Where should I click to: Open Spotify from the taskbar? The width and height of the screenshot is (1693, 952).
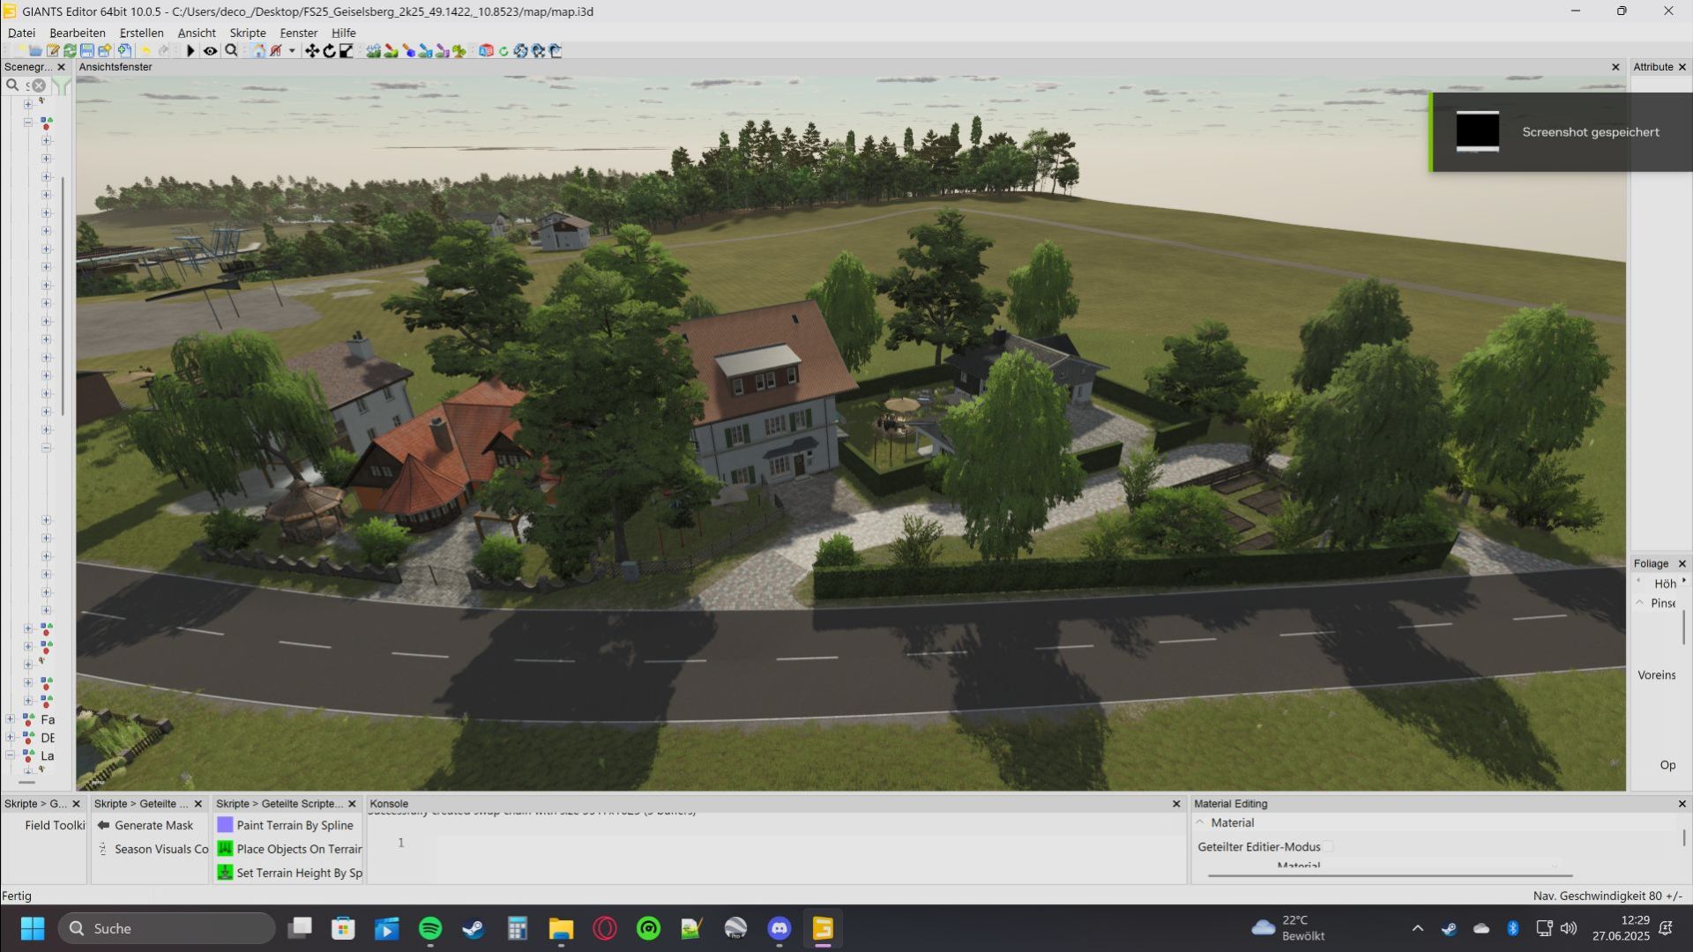(429, 928)
